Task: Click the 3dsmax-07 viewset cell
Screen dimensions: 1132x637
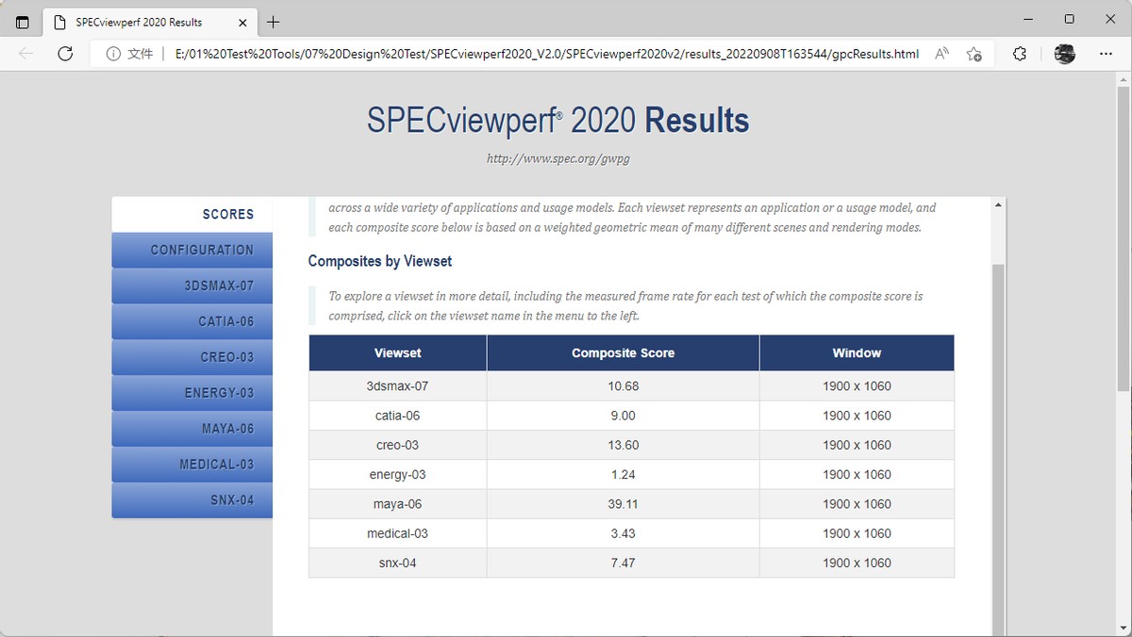Action: coord(397,386)
